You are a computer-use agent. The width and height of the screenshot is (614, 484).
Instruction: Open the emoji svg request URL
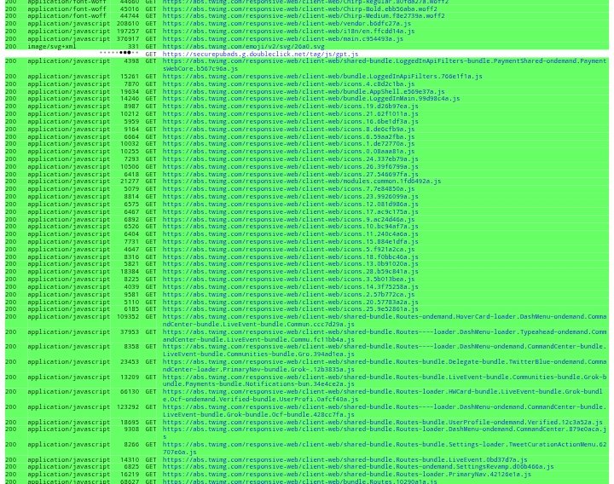pos(244,46)
